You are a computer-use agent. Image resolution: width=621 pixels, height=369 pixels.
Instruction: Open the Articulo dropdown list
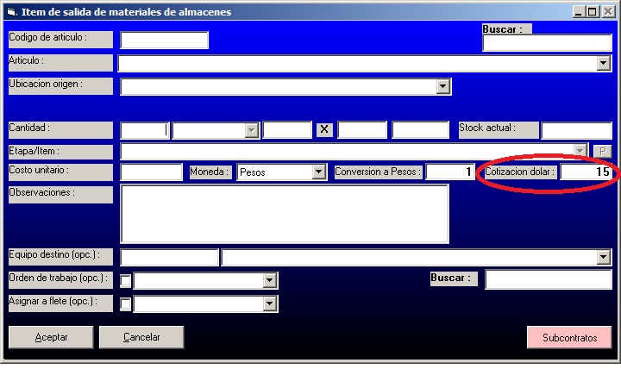coord(603,64)
